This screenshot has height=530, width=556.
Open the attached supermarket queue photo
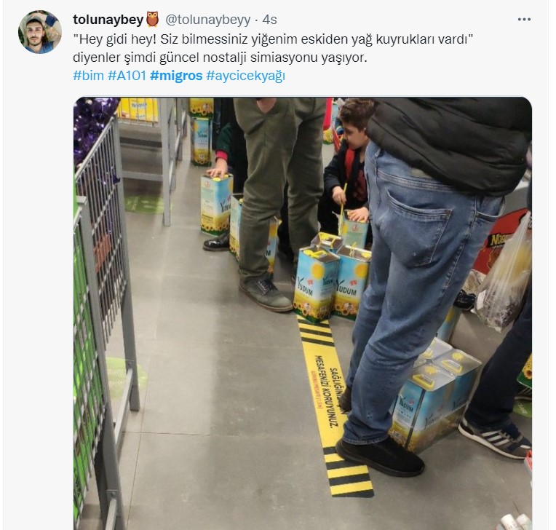(x=303, y=314)
